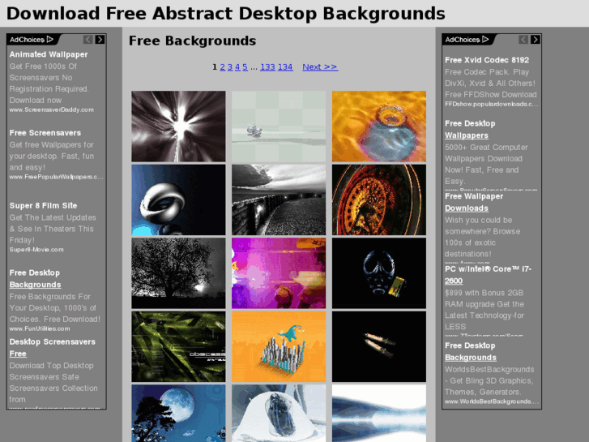Click www.WorldsBestBackgrounds URL
This screenshot has width=589, height=442.
(492, 401)
